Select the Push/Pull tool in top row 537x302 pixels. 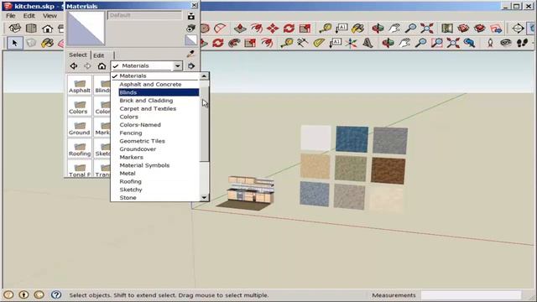coord(240,28)
